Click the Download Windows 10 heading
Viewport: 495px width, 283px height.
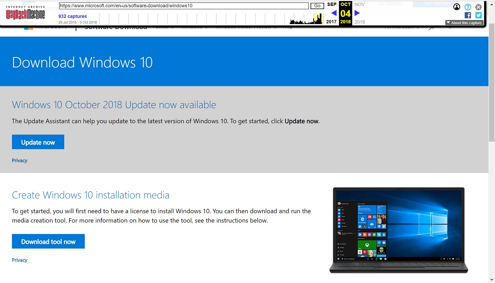coord(82,62)
